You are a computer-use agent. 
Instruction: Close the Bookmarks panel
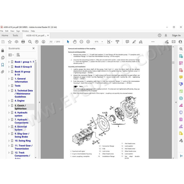(33, 48)
